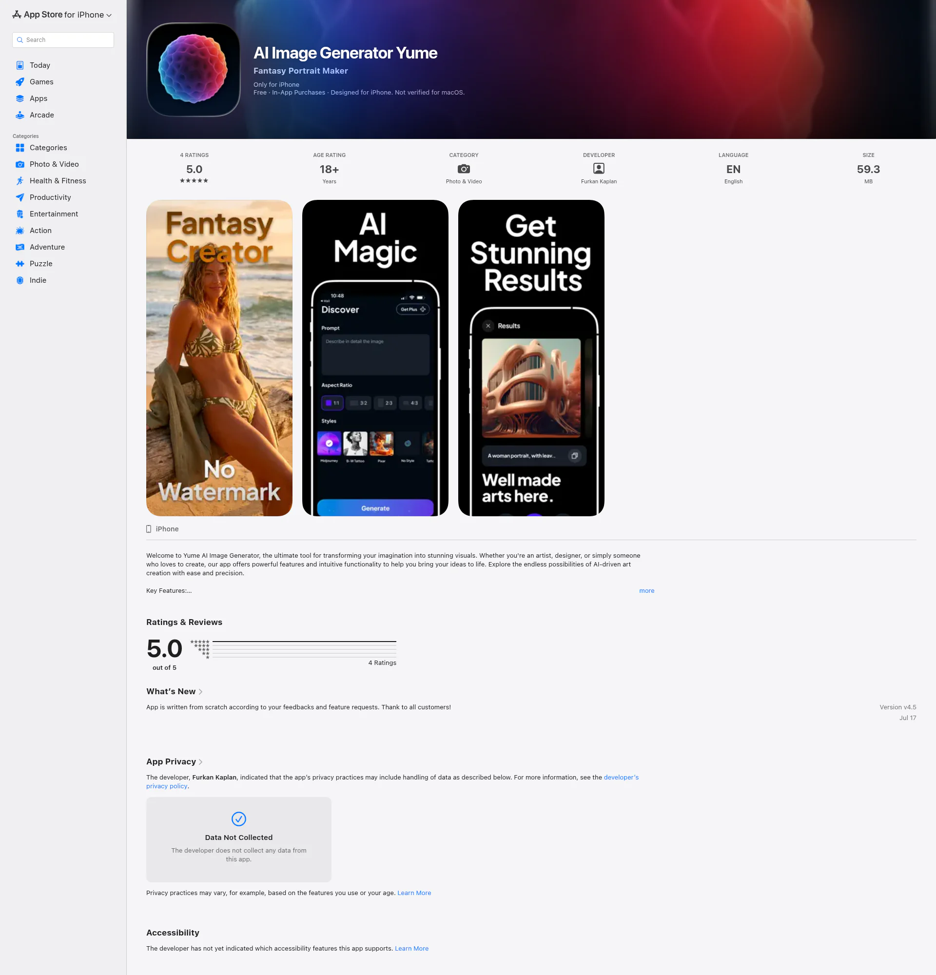
Task: Click the Health & Fitness runner icon
Action: 20,180
